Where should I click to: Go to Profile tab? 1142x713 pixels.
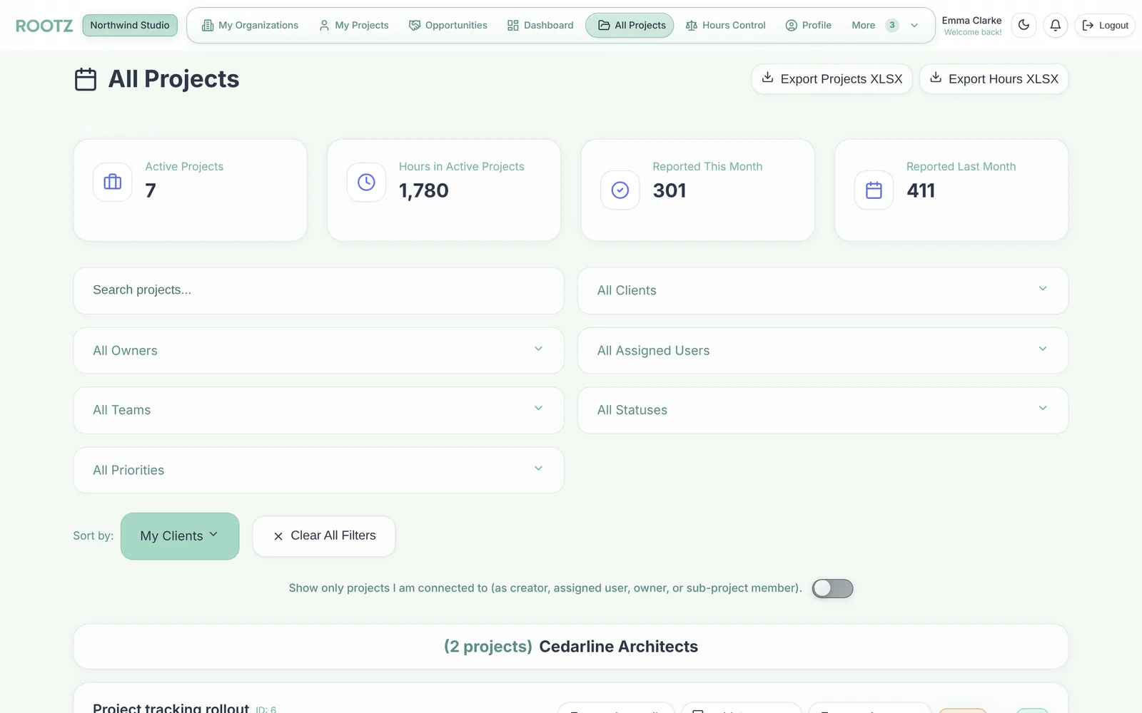click(809, 25)
